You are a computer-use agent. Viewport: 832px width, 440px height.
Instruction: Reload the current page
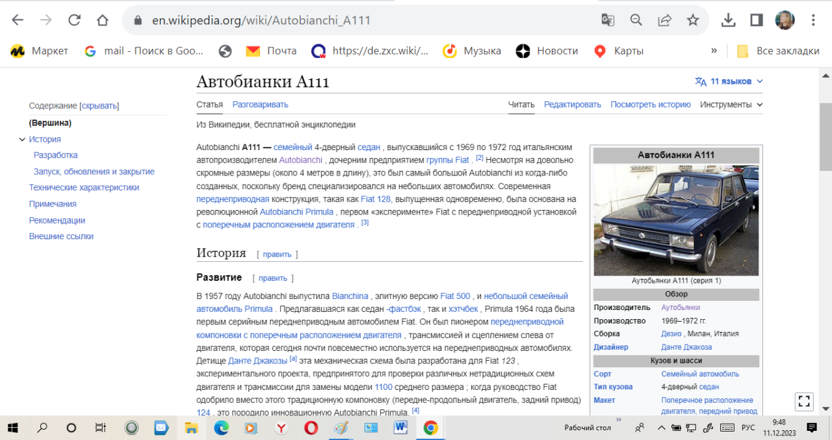(74, 20)
